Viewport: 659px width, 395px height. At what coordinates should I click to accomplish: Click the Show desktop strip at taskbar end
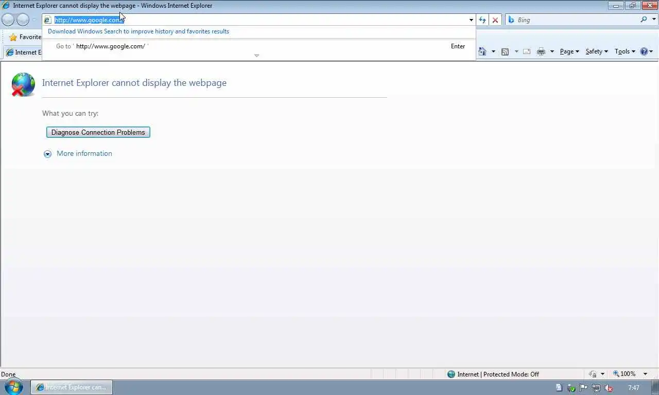(655, 387)
